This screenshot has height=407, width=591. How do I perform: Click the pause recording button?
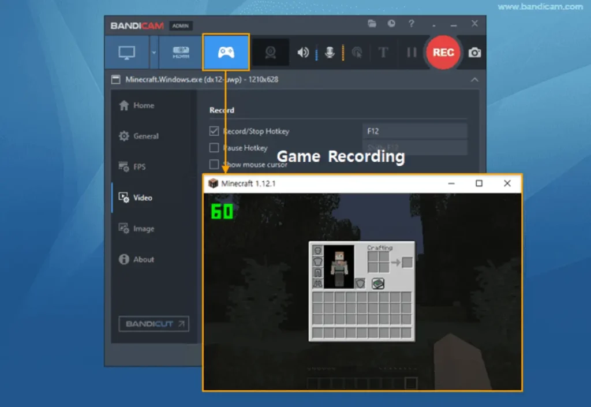pyautogui.click(x=412, y=53)
